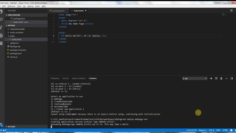236x133 pixels.
Task: Create a new terminal with plus icon
Action: coord(211,78)
